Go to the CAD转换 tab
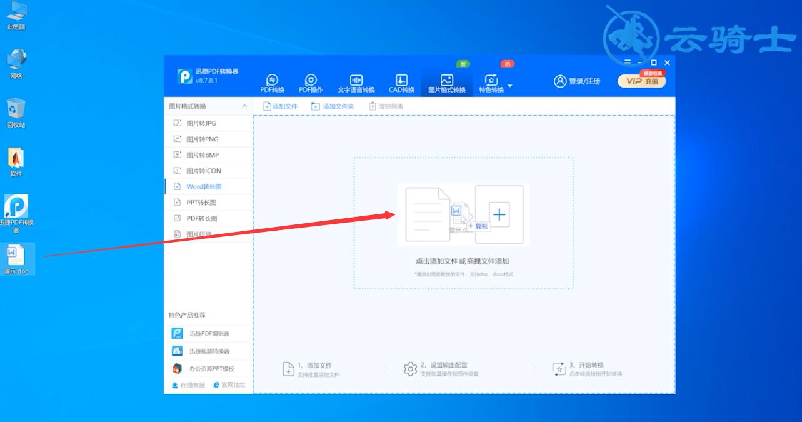Image resolution: width=802 pixels, height=422 pixels. click(401, 84)
